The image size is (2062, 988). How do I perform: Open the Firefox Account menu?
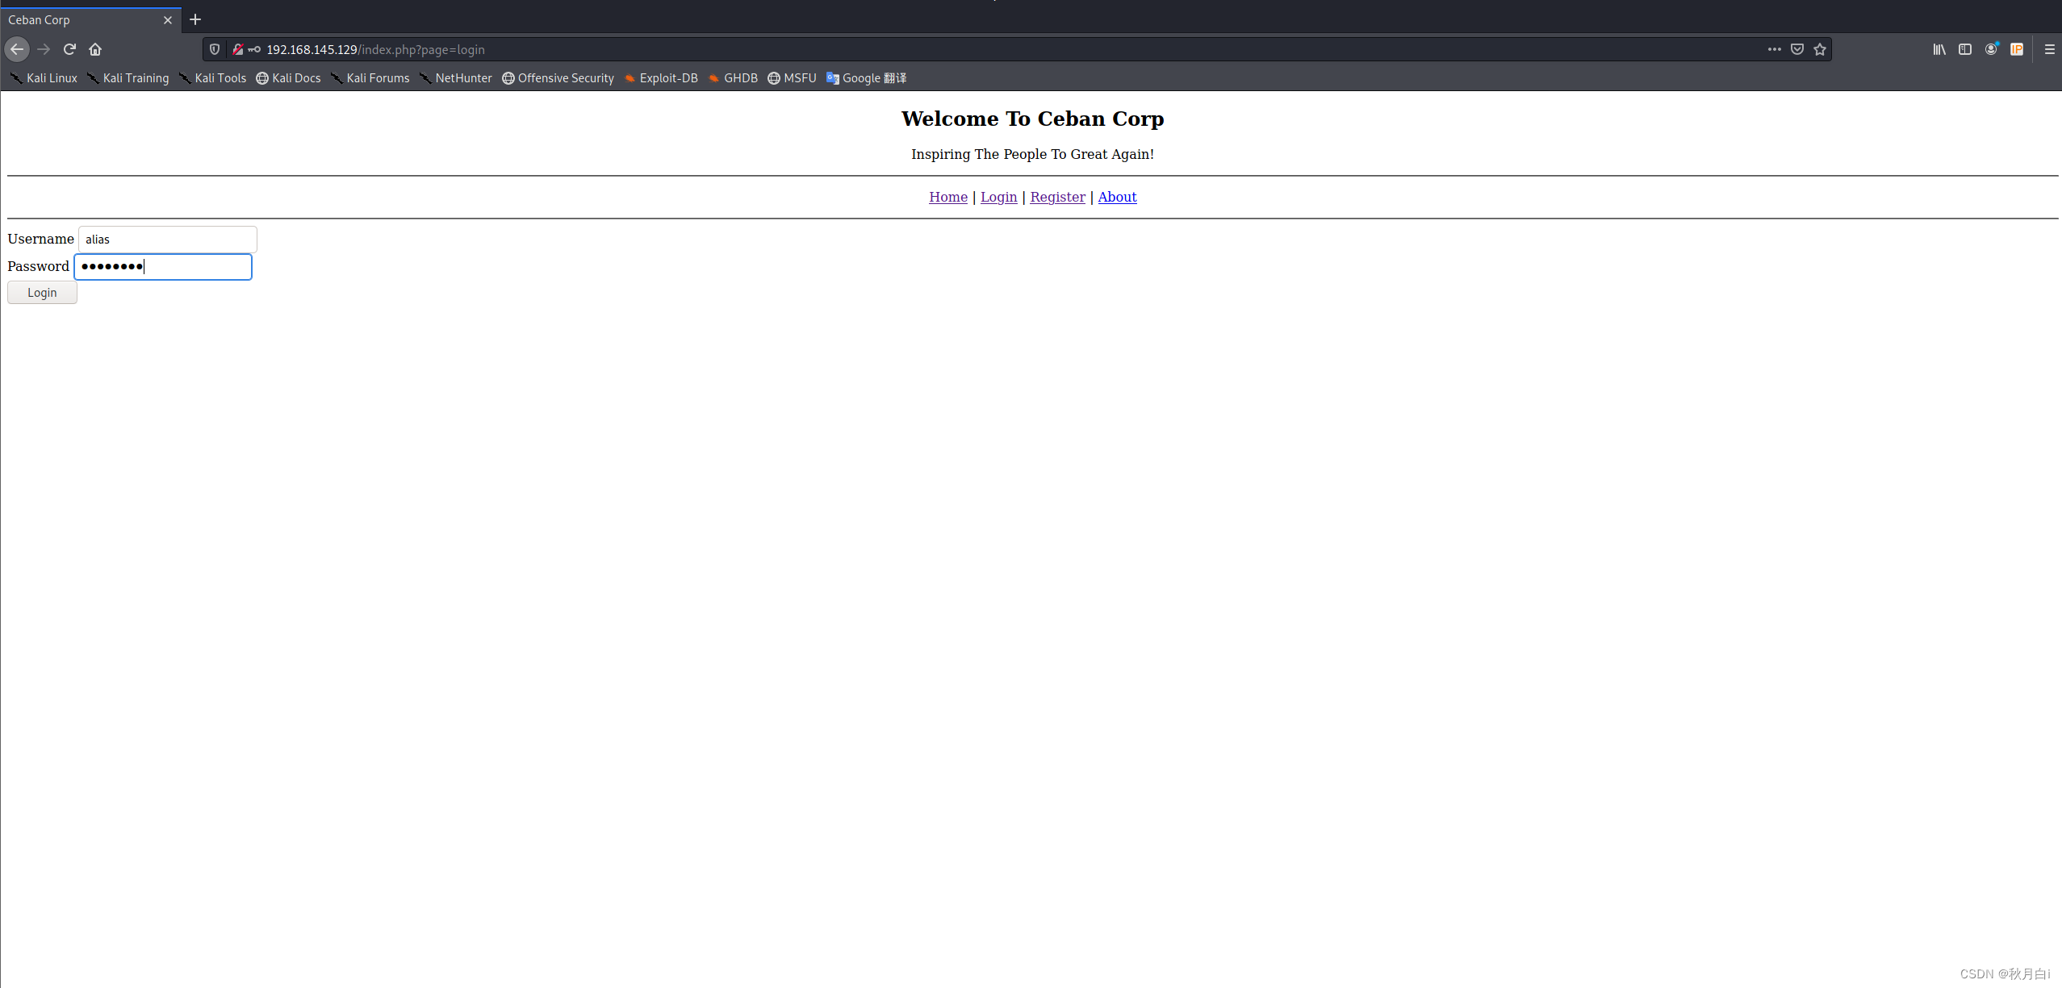[x=1992, y=49]
